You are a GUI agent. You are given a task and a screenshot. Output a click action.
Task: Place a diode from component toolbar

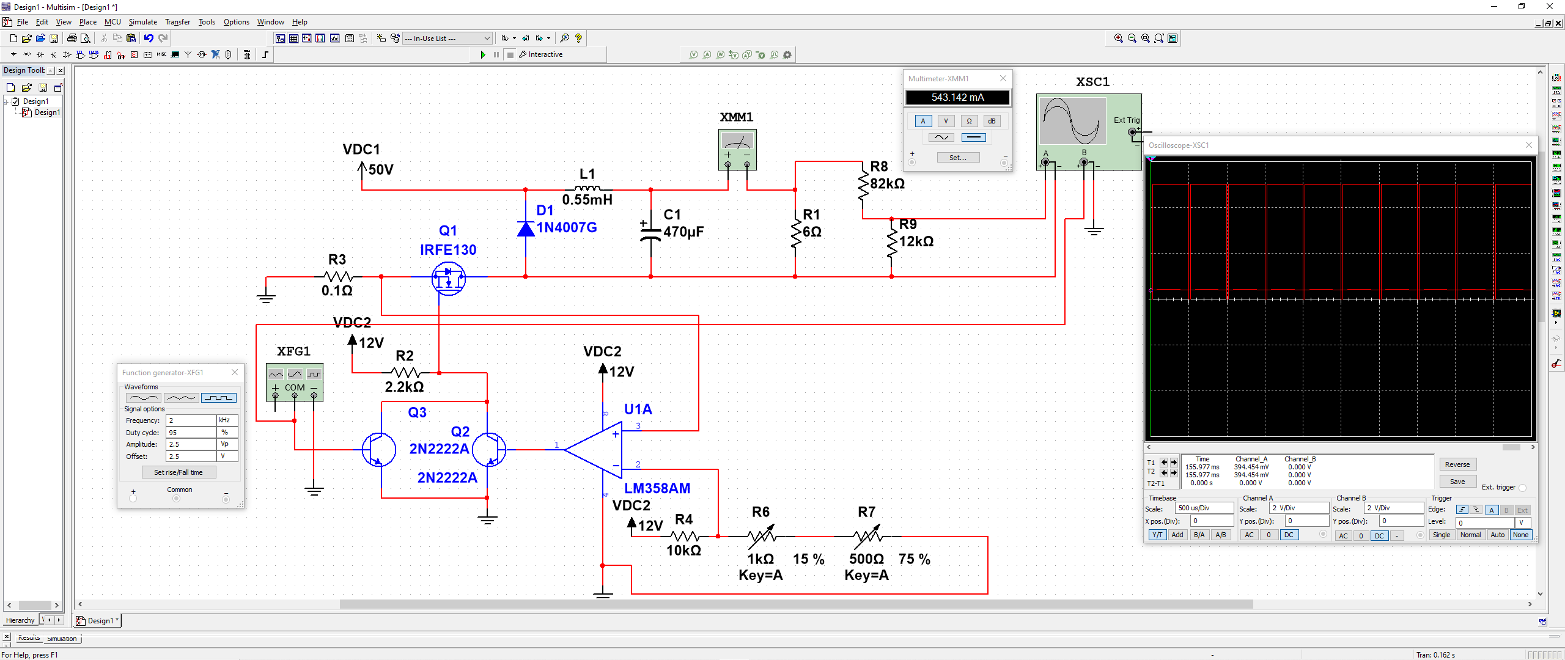tap(40, 54)
